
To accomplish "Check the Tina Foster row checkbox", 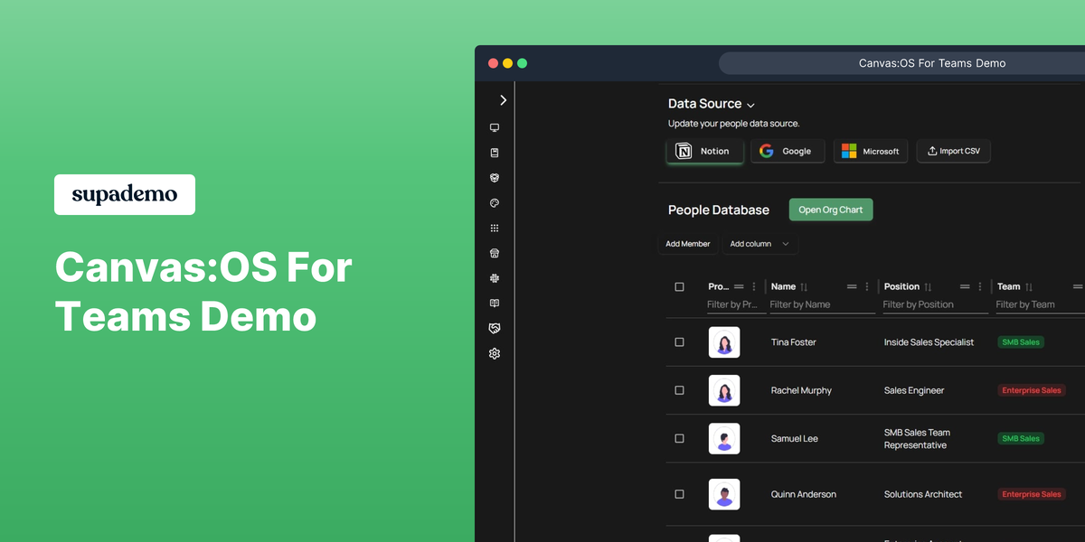I will point(680,342).
